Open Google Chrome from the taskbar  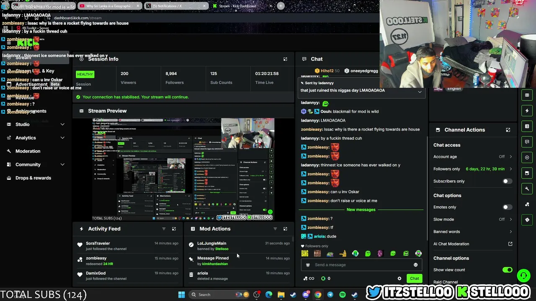[x=318, y=295]
